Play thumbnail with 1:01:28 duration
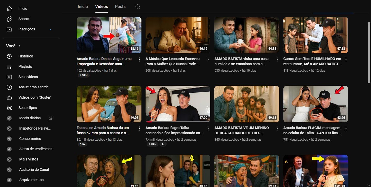The height and width of the screenshot is (187, 371). (316, 171)
